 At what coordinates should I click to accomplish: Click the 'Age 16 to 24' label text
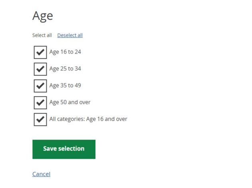tap(65, 52)
